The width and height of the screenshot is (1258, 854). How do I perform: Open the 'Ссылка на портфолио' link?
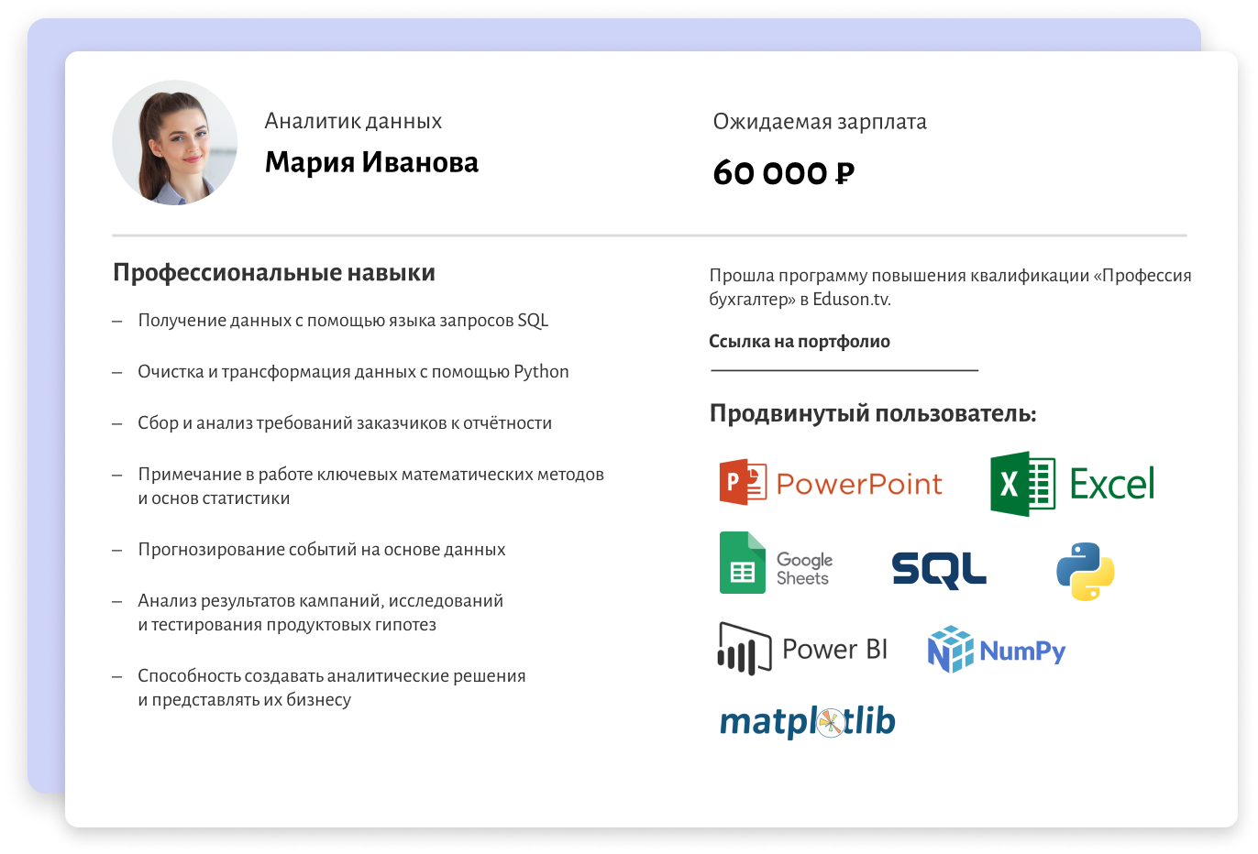coord(800,342)
